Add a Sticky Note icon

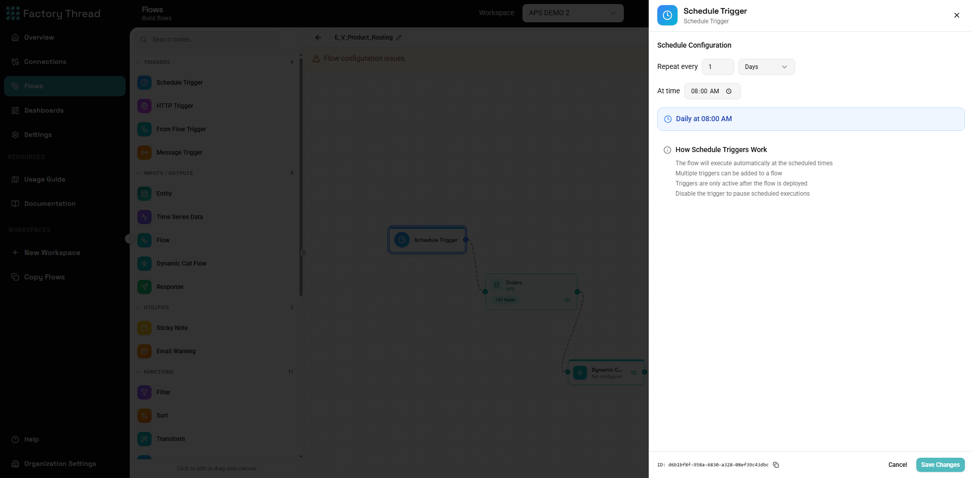(x=144, y=328)
